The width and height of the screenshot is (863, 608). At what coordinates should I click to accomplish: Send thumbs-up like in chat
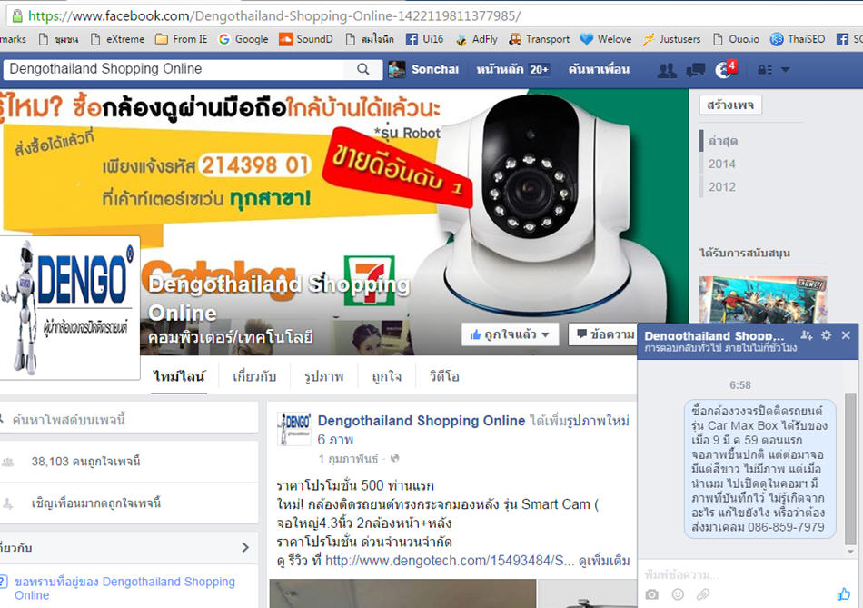coord(843,594)
